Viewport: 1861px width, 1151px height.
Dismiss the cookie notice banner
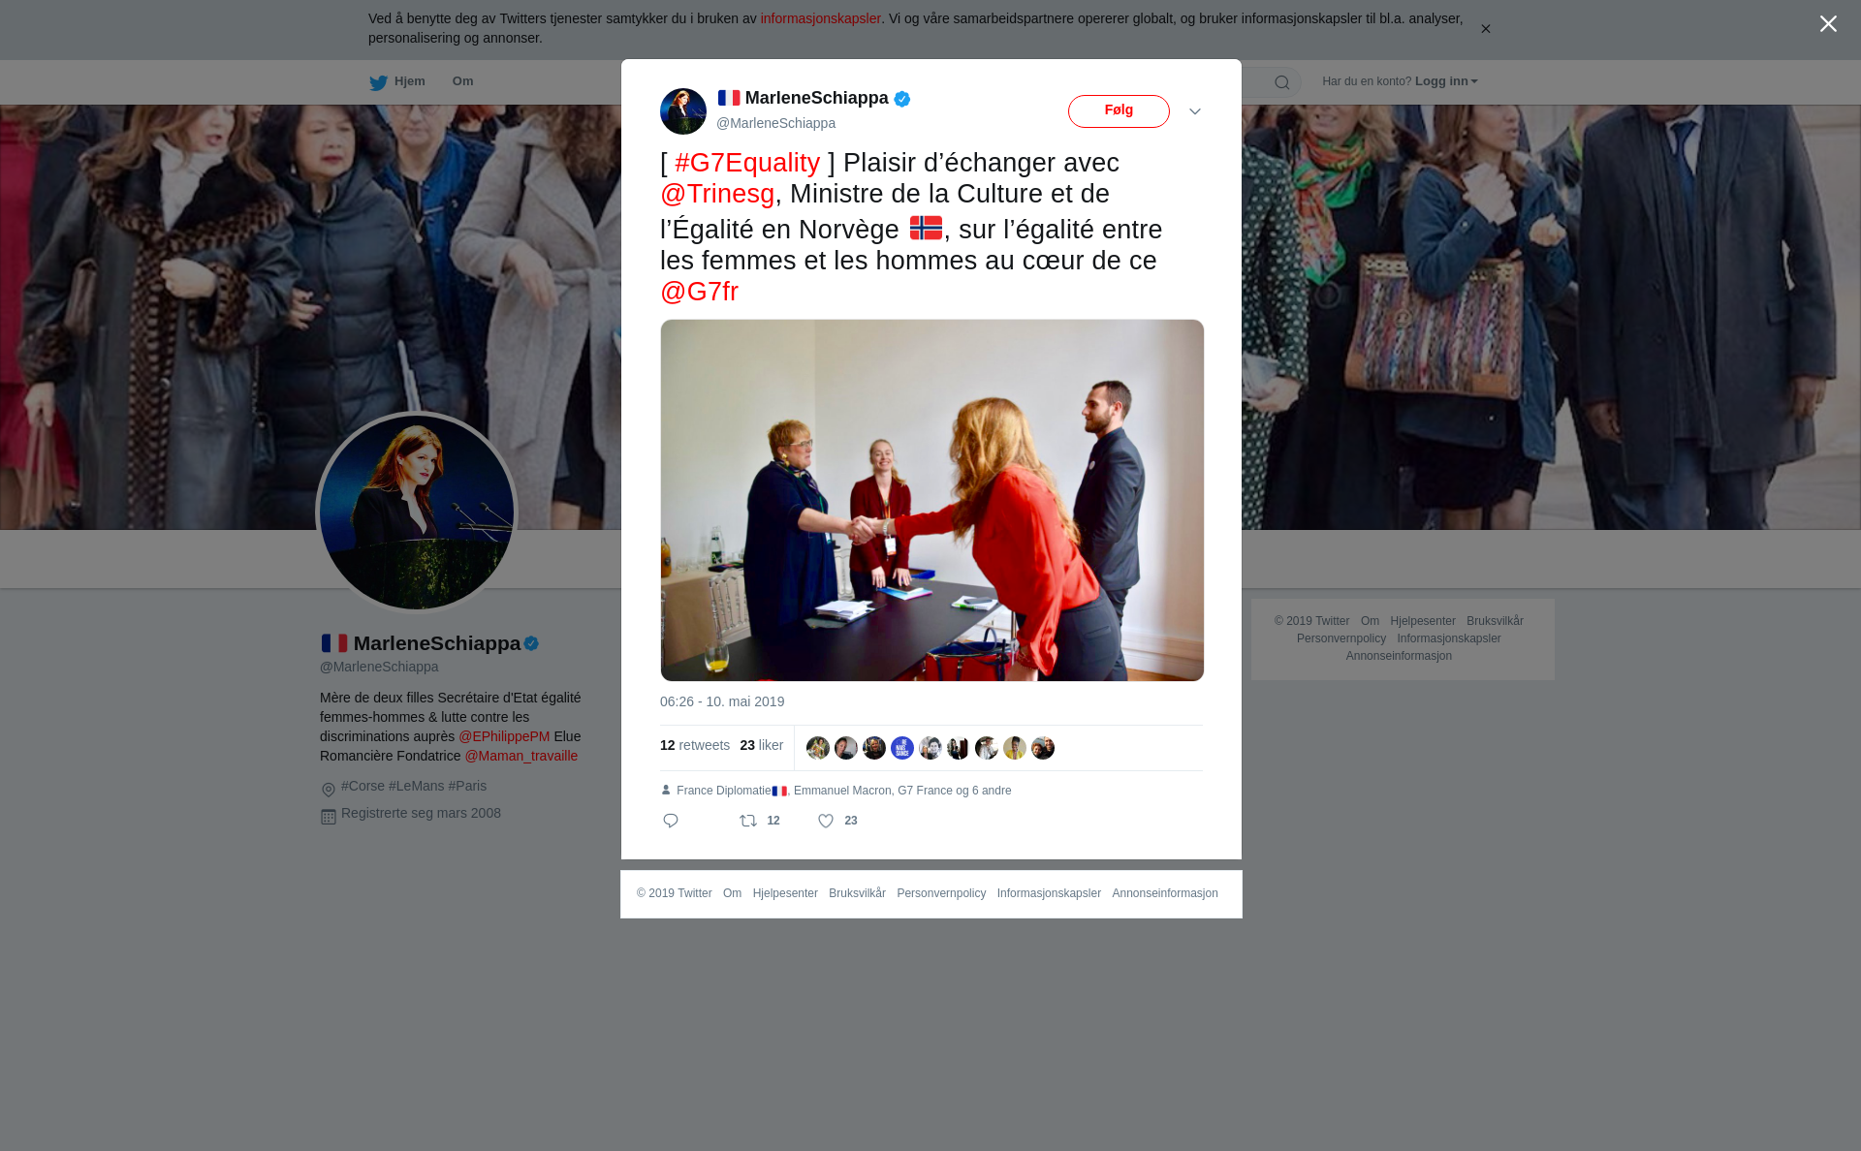(x=1485, y=29)
